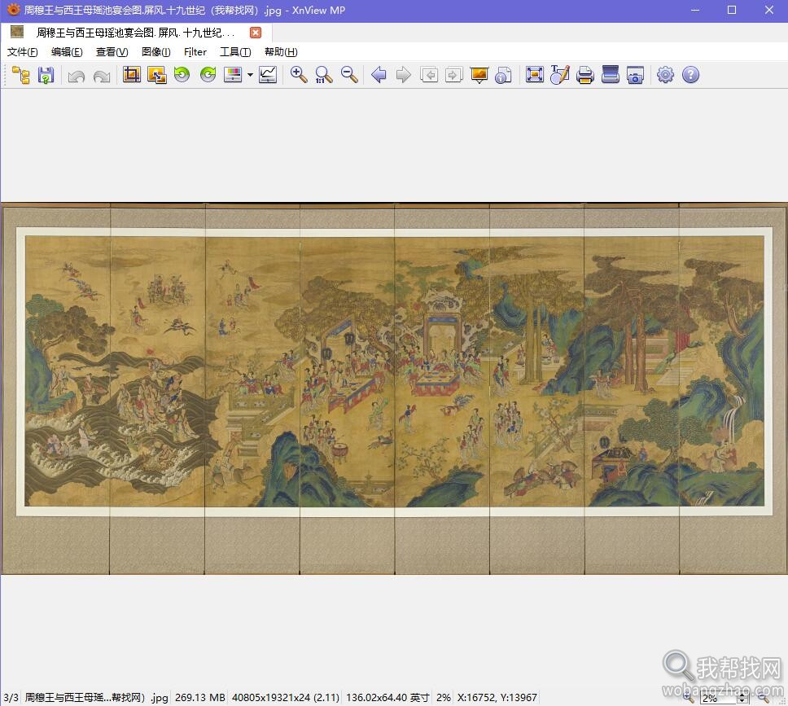
Task: Open the 查看(V) menu
Action: coord(112,52)
